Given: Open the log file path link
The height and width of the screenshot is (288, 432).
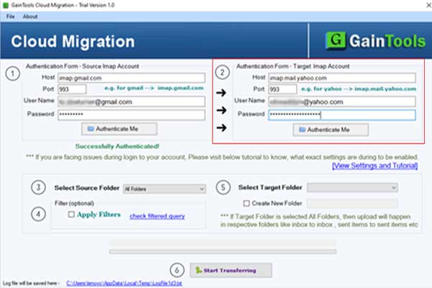Looking at the screenshot, I should pos(125,283).
